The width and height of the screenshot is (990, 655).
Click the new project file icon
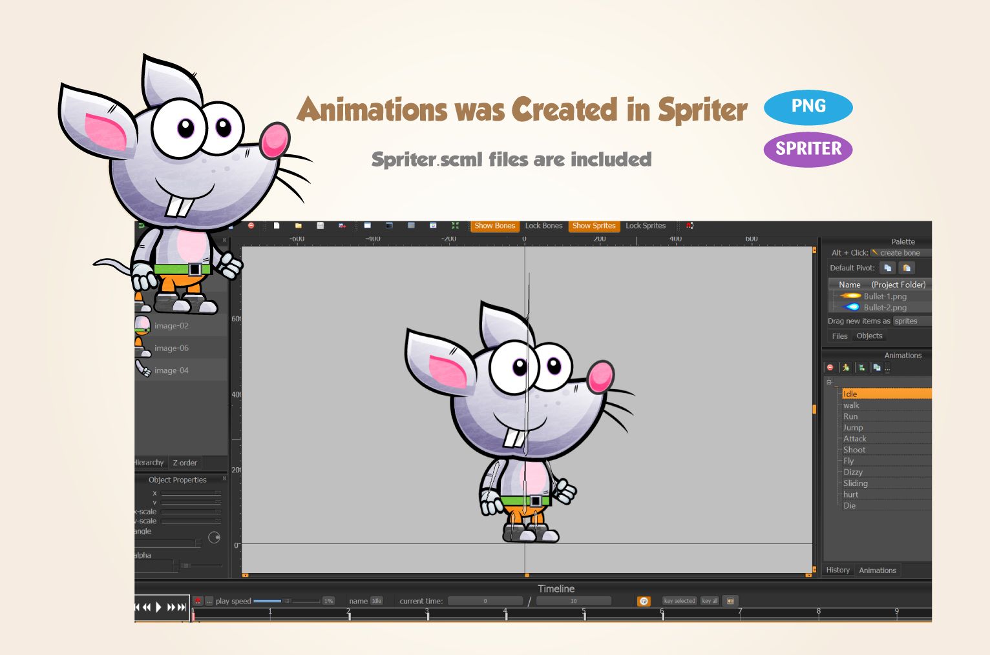point(277,226)
